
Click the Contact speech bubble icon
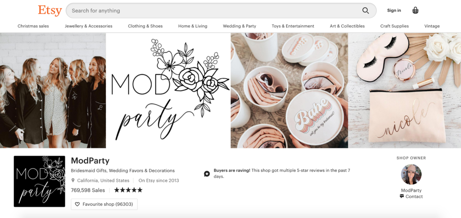pyautogui.click(x=402, y=196)
